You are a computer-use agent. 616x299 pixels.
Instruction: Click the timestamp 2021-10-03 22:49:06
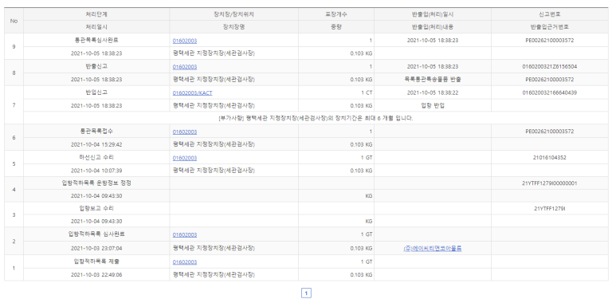pos(96,274)
